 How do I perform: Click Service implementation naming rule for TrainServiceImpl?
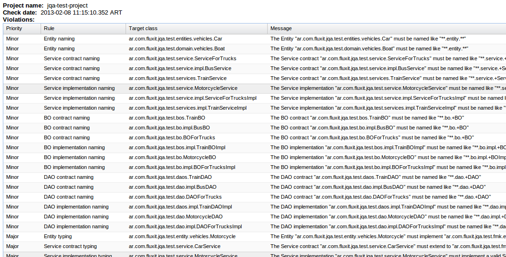pos(79,108)
